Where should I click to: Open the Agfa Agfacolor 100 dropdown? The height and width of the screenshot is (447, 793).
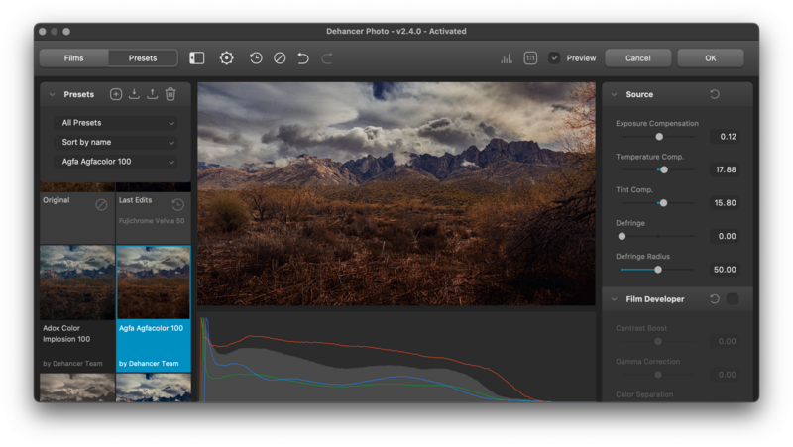[x=116, y=162]
